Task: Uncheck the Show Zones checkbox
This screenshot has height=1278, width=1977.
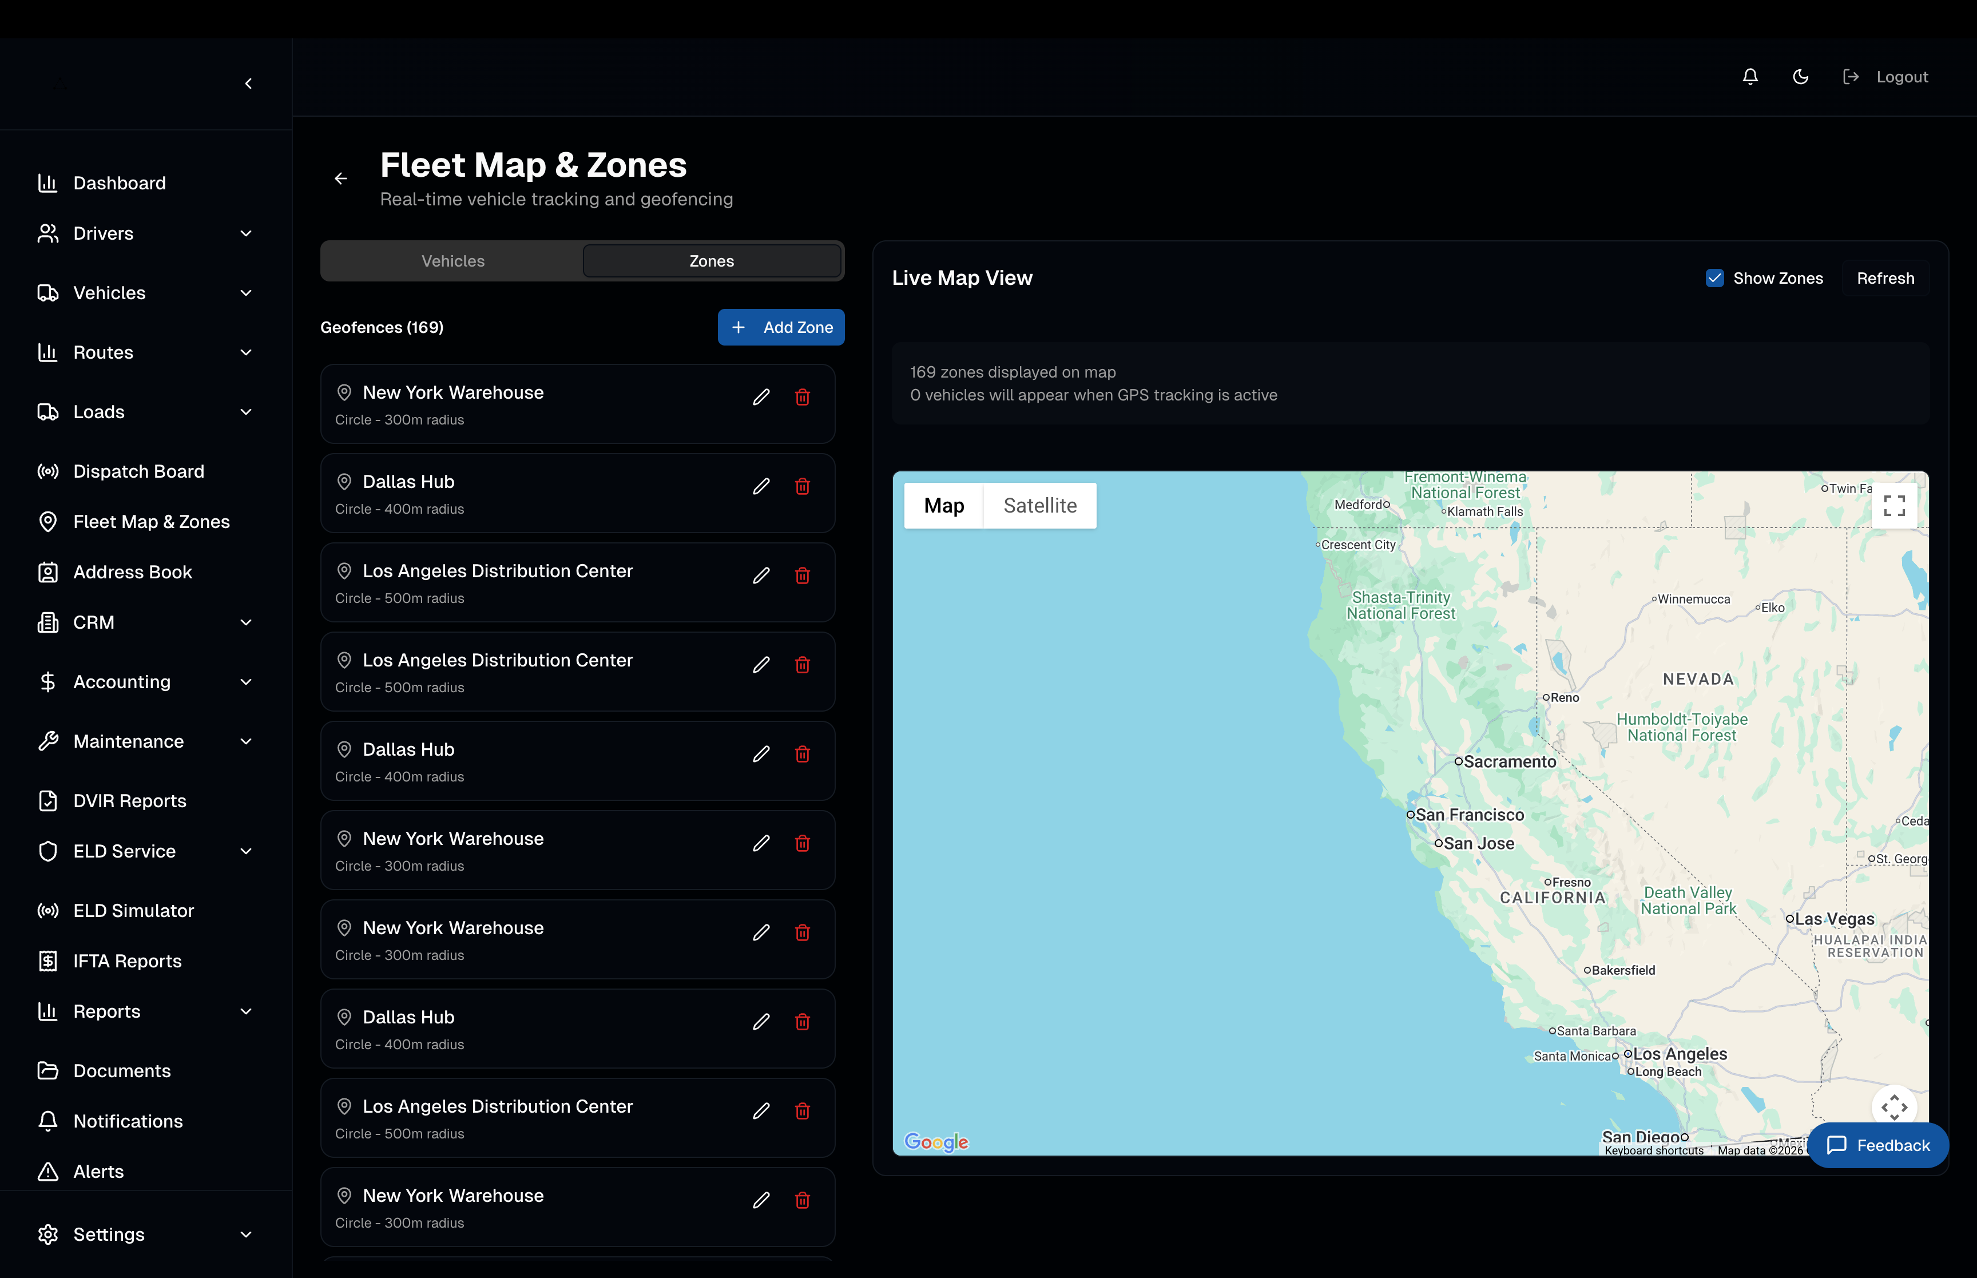Action: [x=1714, y=278]
